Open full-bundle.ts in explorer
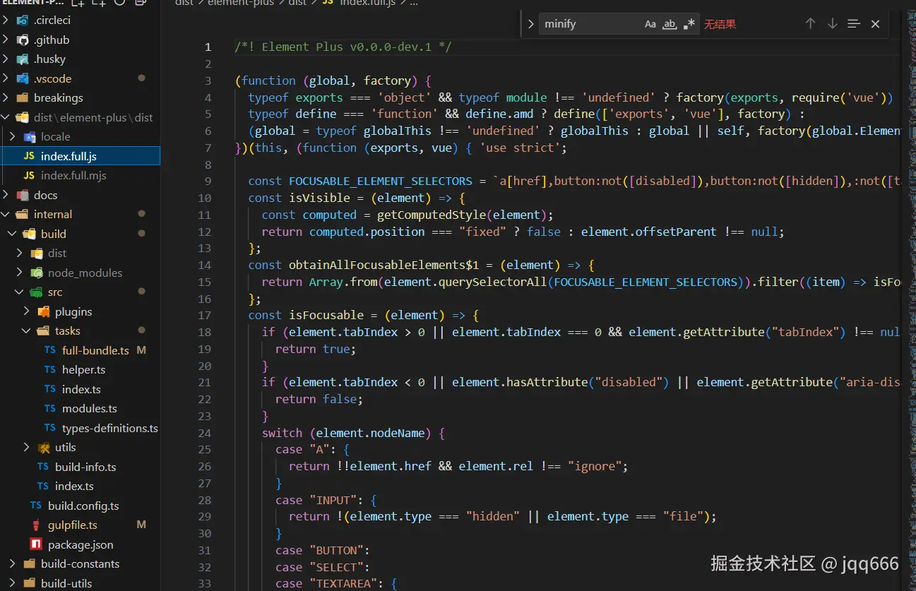This screenshot has height=591, width=916. coord(95,351)
